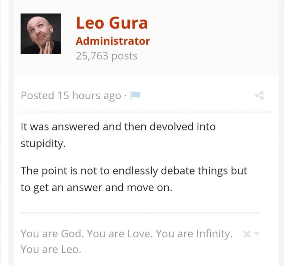This screenshot has width=292, height=266.
Task: Click the word 'stupidity.' in the post
Action: (43, 143)
